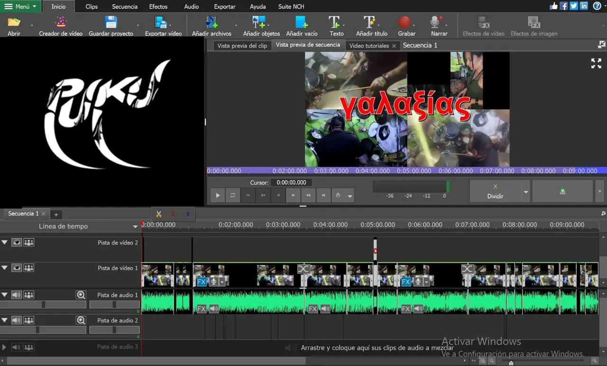Open playback speed options dropdown arrow
The height and width of the screenshot is (366, 607).
point(350,196)
